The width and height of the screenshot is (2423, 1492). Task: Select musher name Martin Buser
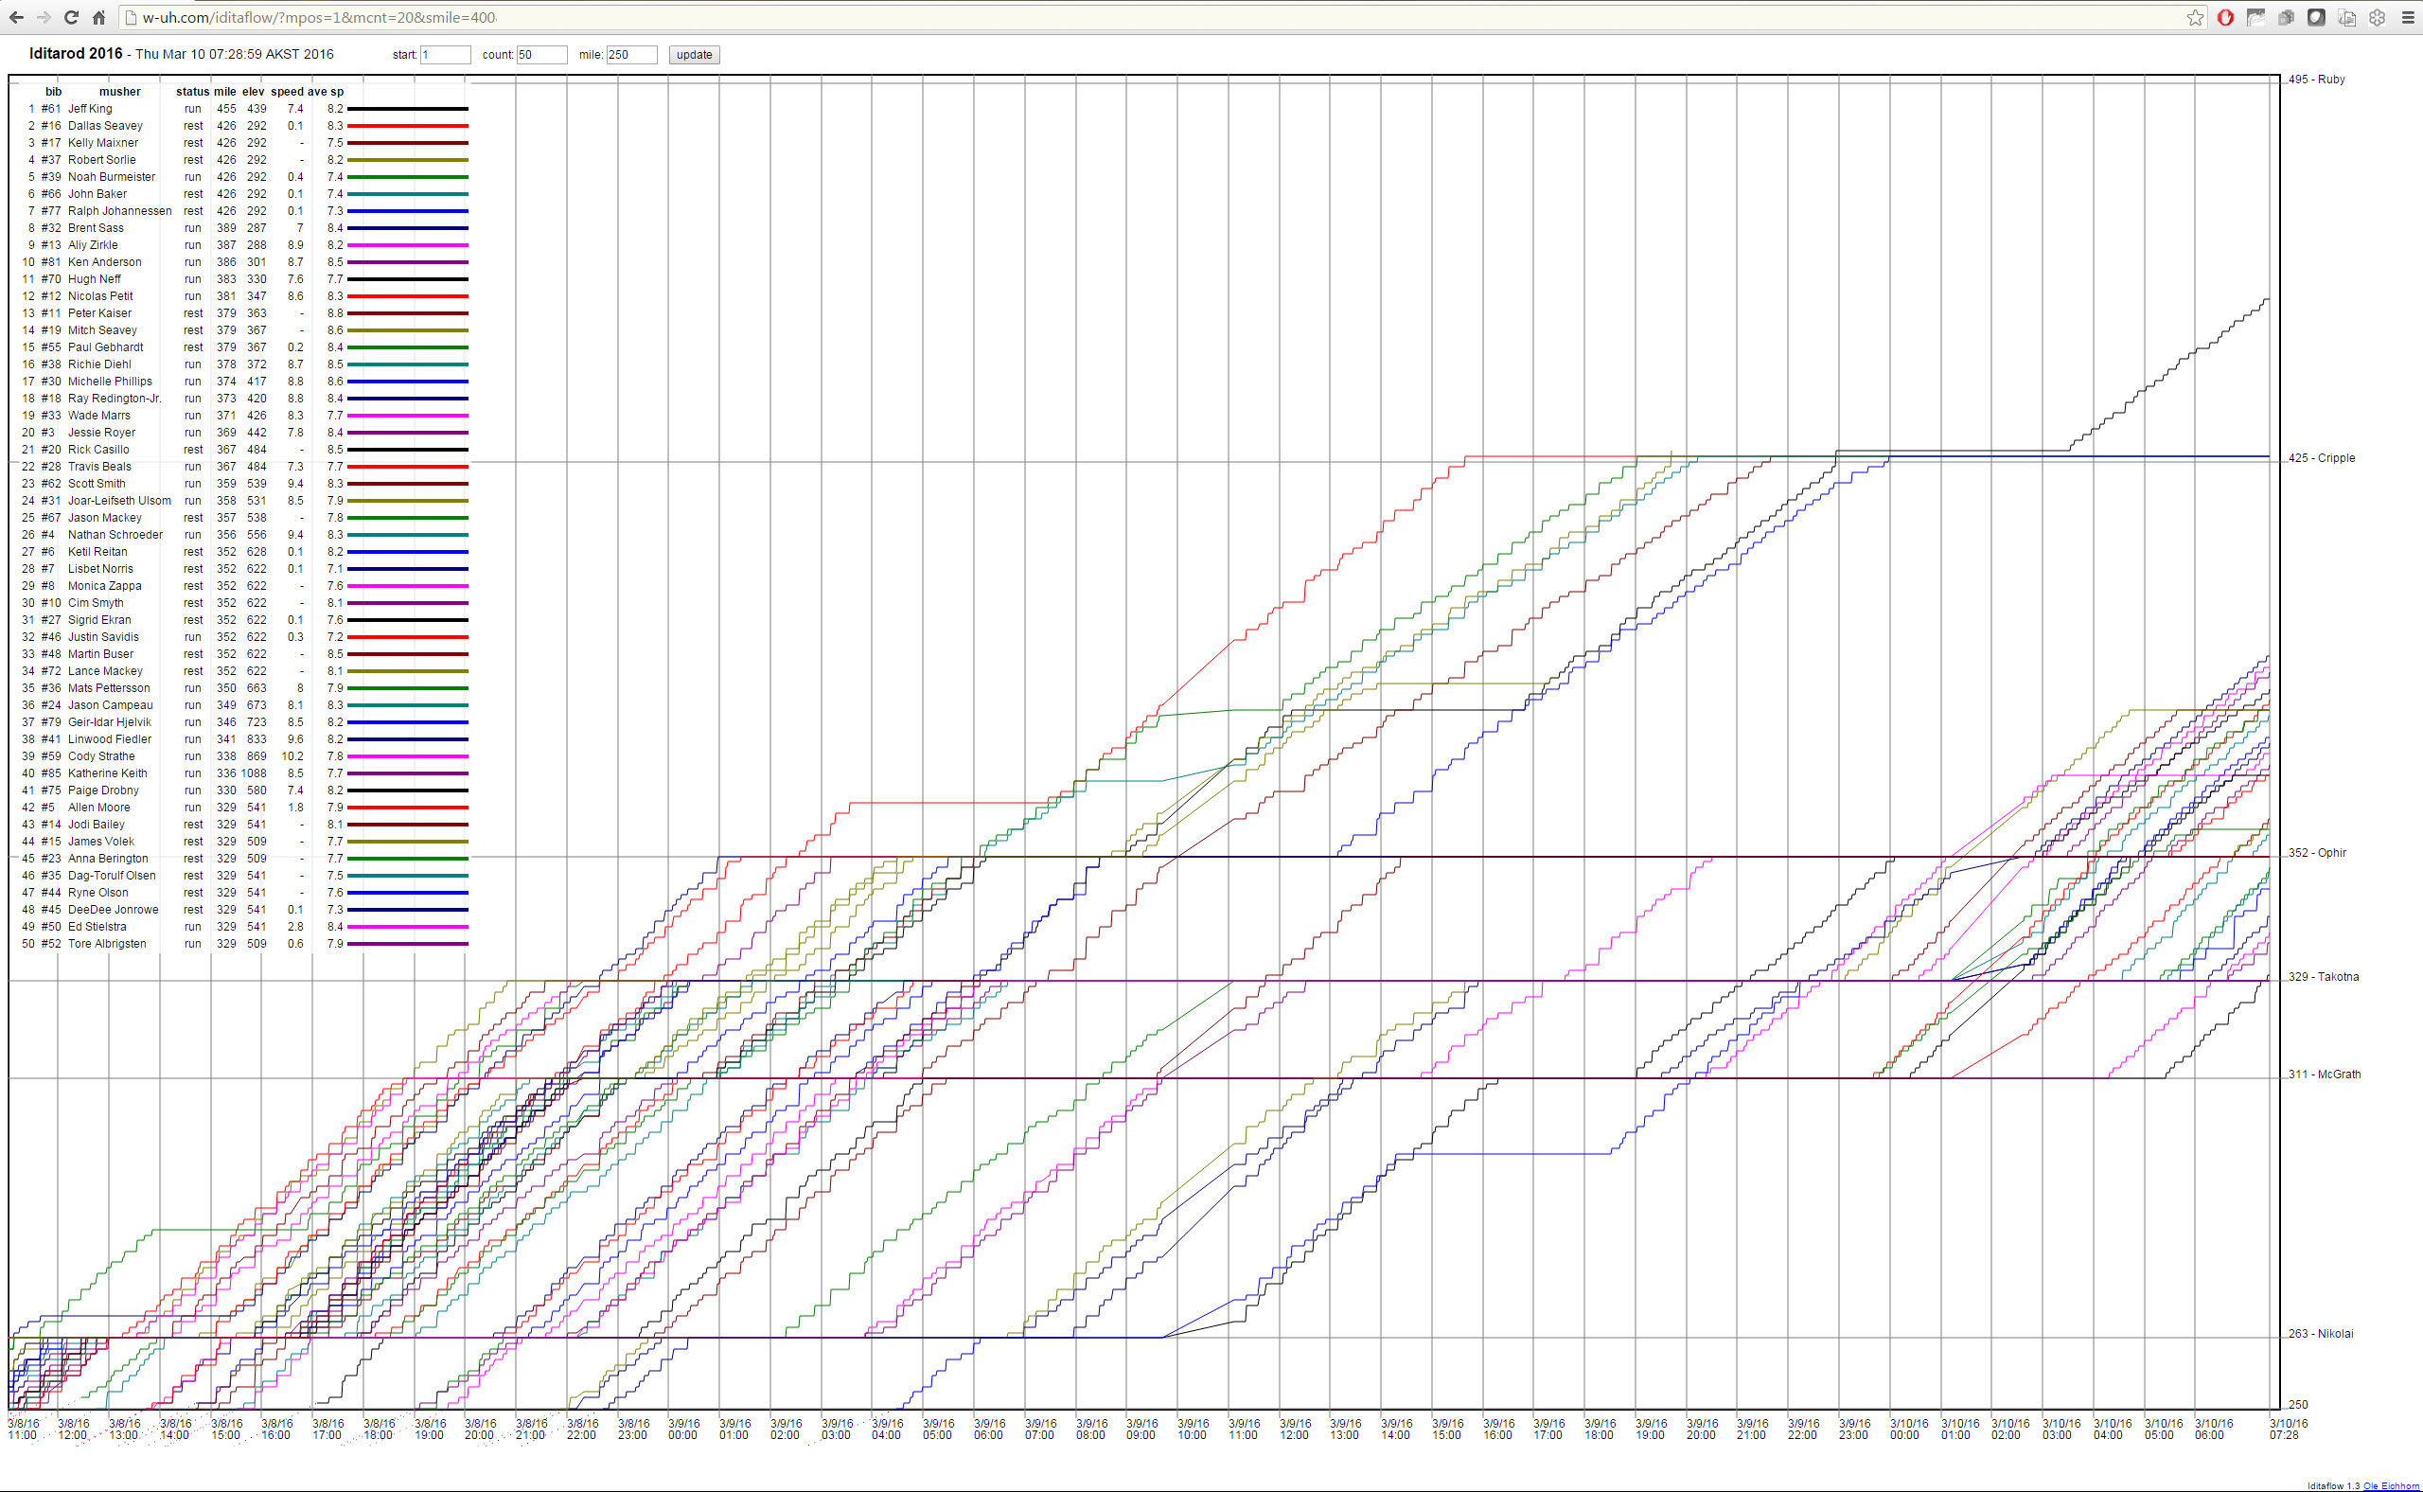100,653
